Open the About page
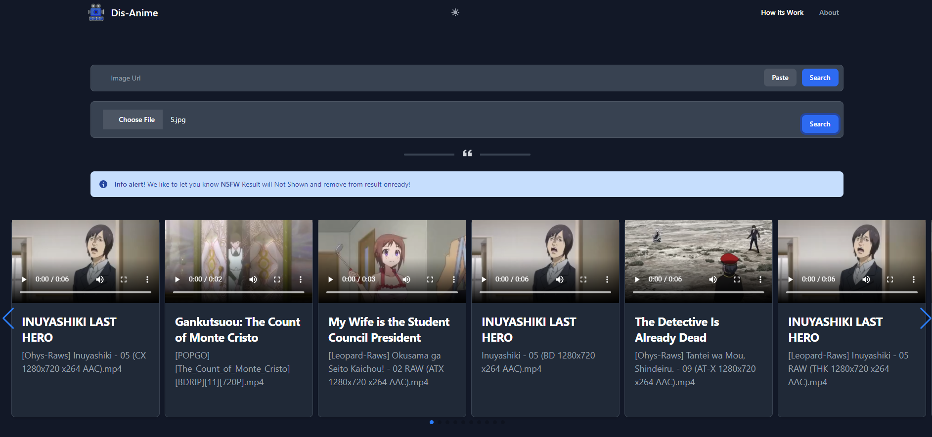The height and width of the screenshot is (437, 932). [829, 12]
